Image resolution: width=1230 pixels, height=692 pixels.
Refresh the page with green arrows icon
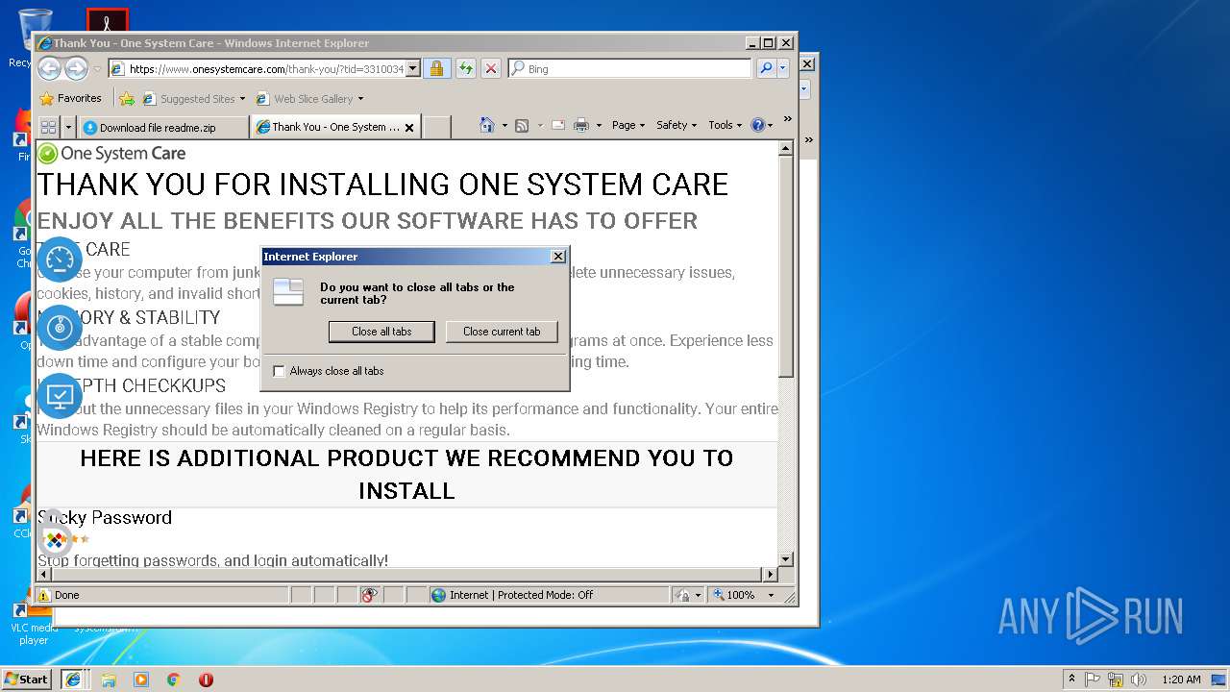pos(466,68)
